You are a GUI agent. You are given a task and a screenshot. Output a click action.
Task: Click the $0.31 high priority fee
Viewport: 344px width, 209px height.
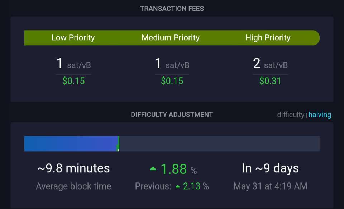[x=270, y=81]
